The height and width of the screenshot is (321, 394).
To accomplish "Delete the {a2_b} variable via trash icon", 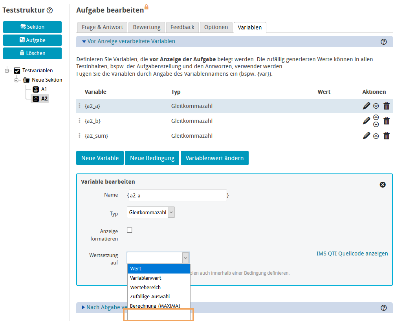I will click(x=387, y=120).
